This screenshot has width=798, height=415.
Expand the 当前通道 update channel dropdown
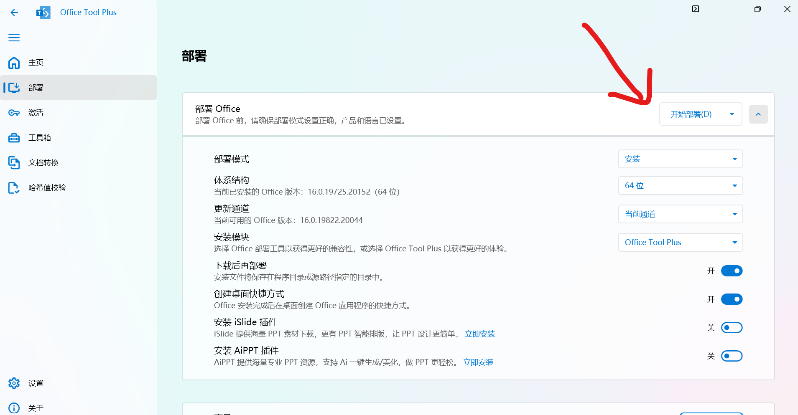pos(680,214)
